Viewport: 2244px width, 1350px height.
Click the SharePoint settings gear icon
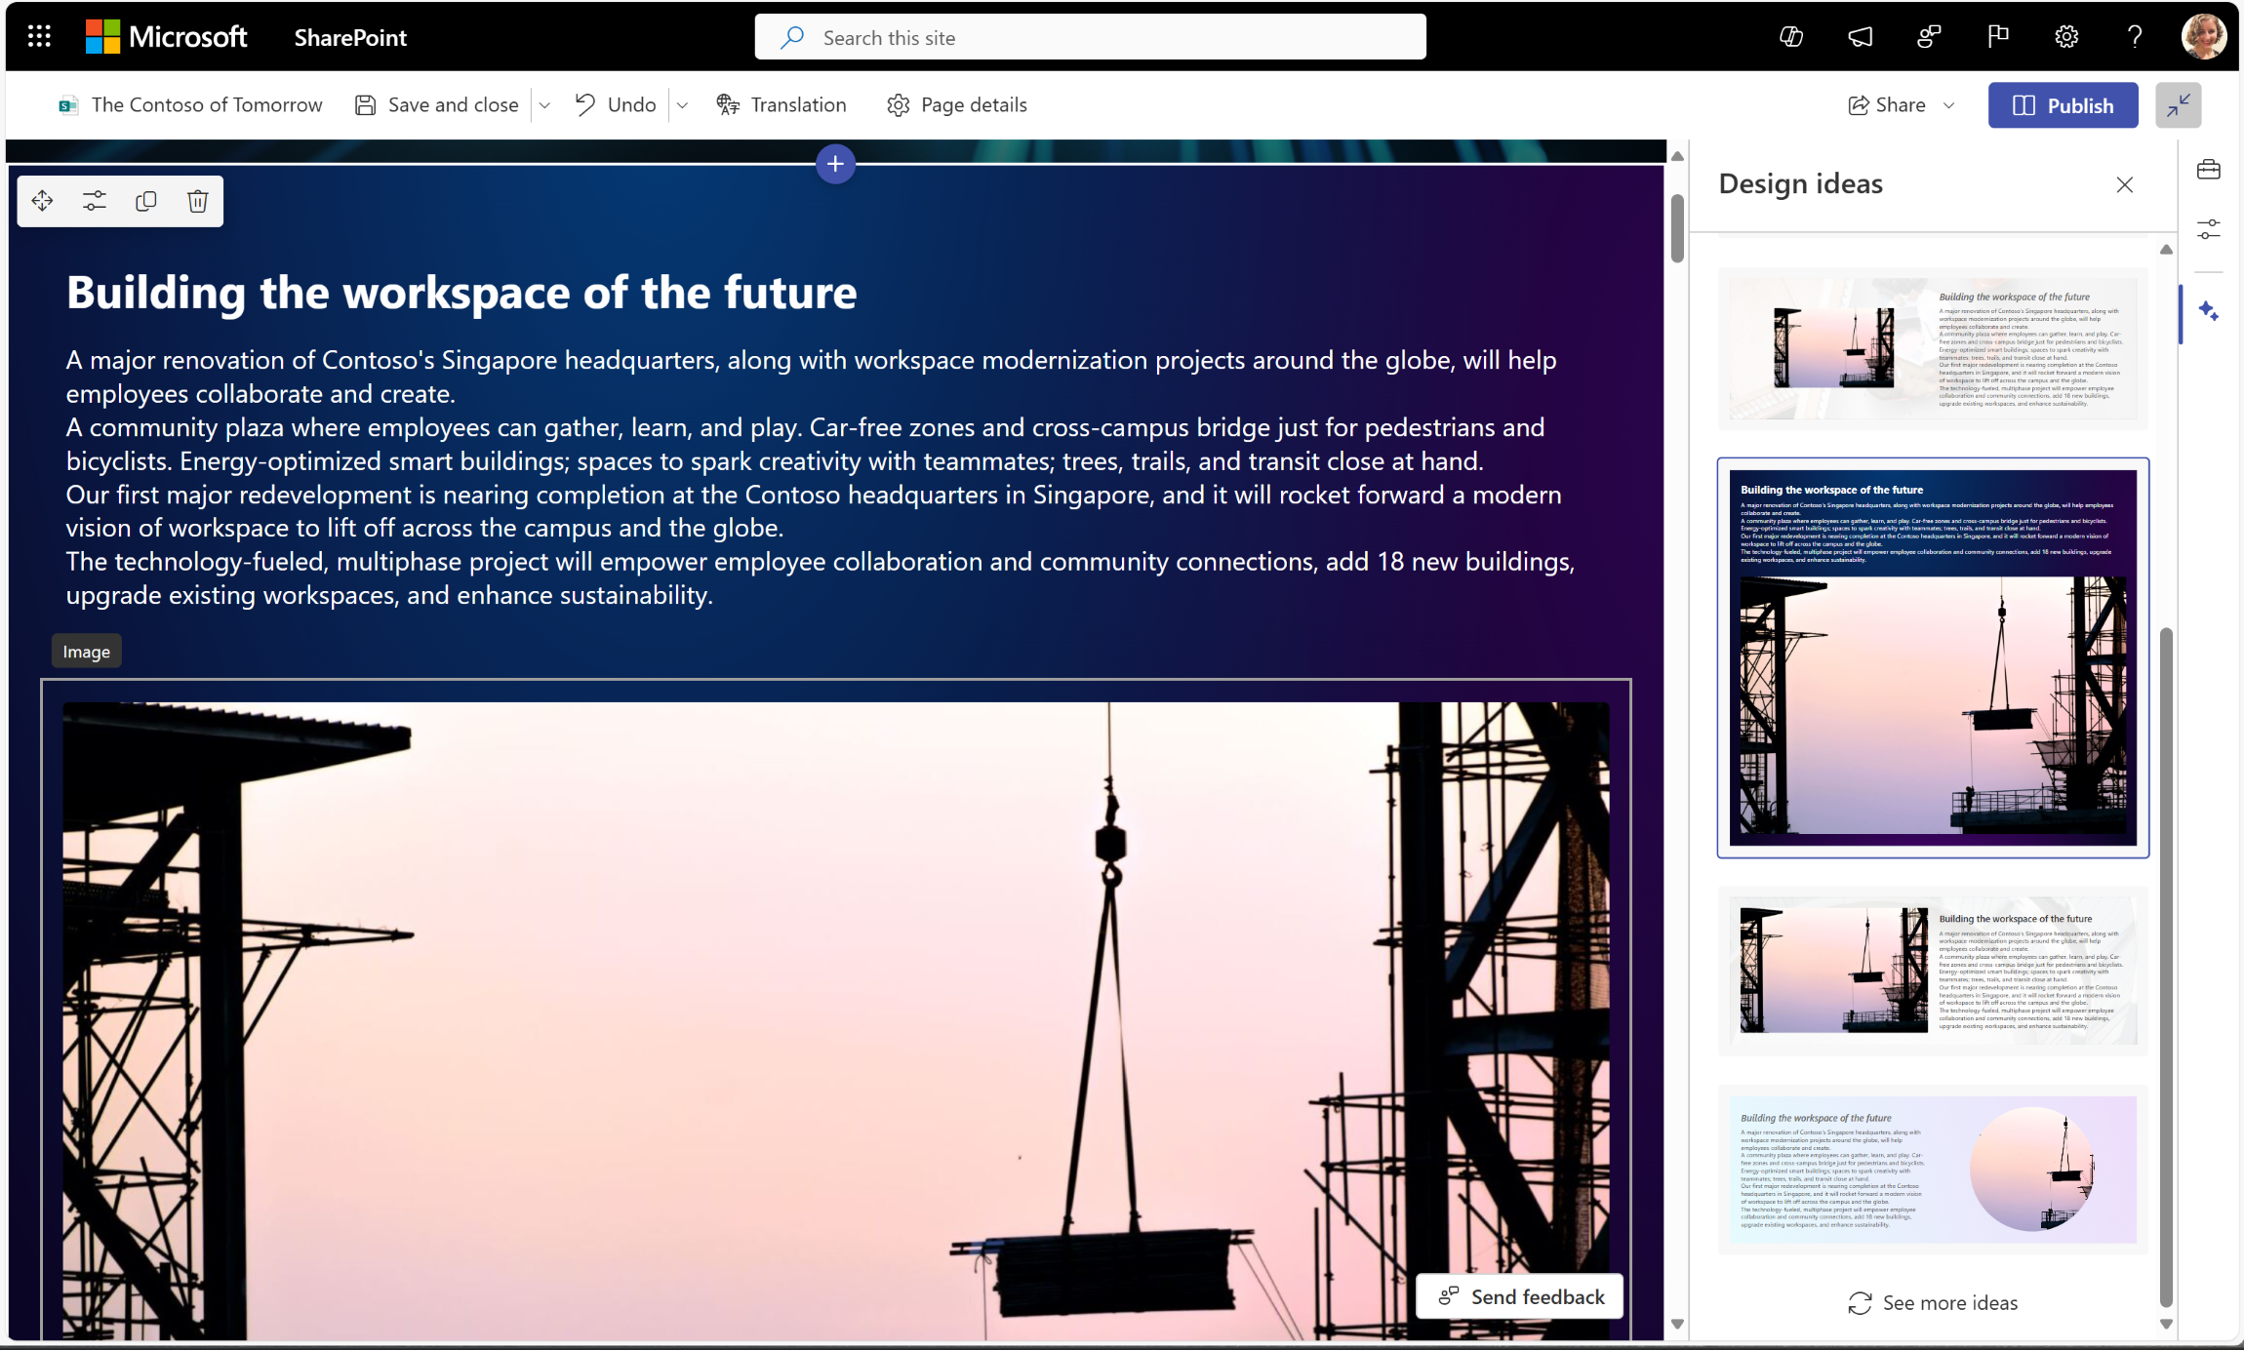pyautogui.click(x=2067, y=35)
